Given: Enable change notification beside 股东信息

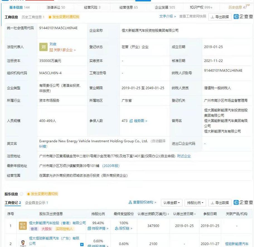Looking at the screenshot, I should (42, 194).
